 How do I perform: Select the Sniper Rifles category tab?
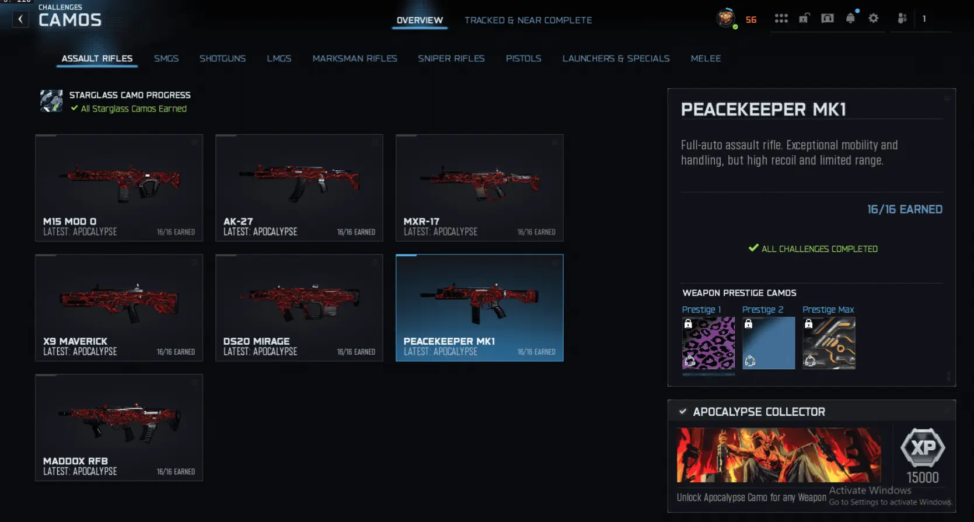pos(451,58)
